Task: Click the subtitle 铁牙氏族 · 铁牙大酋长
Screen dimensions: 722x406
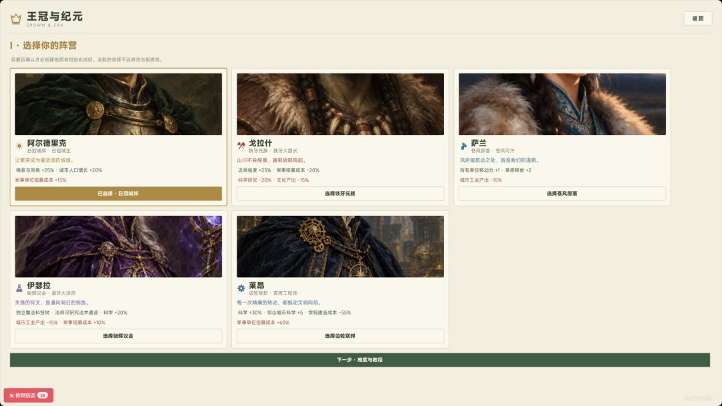Action: (273, 151)
